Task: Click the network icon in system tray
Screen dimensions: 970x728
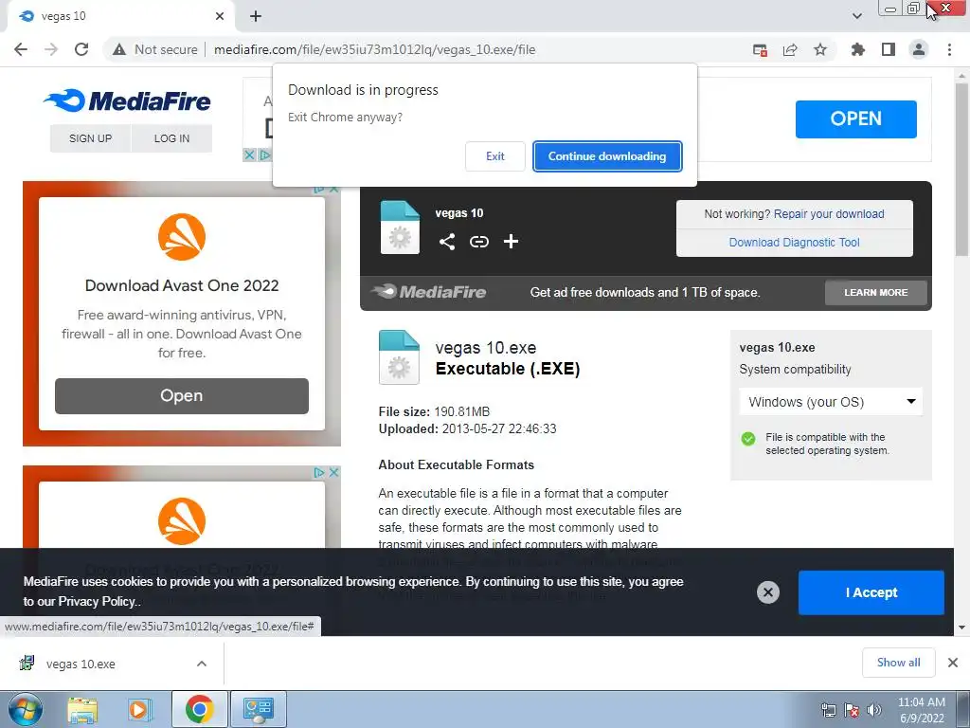Action: (828, 710)
